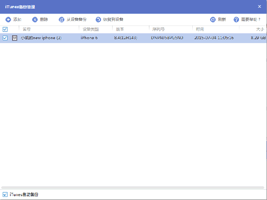The height and width of the screenshot is (200, 267).
Task: Toggle the select-all checkbox in header
Action: [x=5, y=29]
